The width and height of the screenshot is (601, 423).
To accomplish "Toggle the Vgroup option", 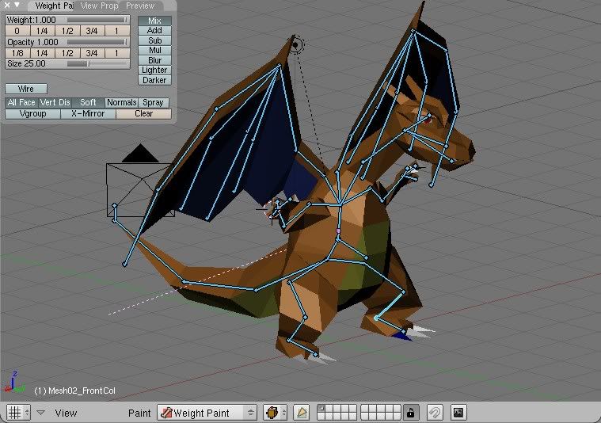I will point(32,113).
